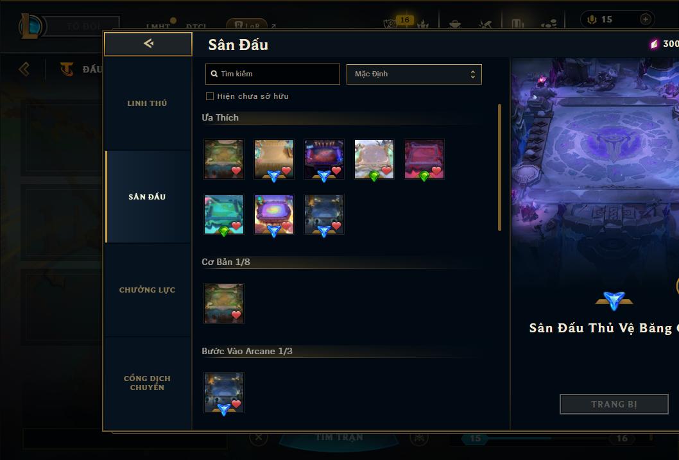
Task: Click the arena list vertical scrollbar
Action: click(499, 167)
